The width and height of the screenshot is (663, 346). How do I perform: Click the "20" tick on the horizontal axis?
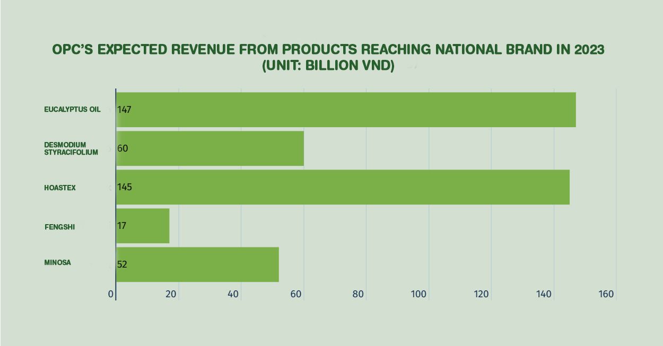[x=171, y=295]
